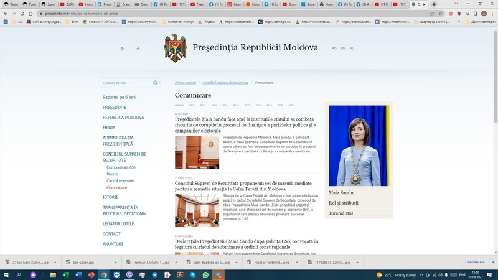Open the Jurământul link

pos(341,213)
